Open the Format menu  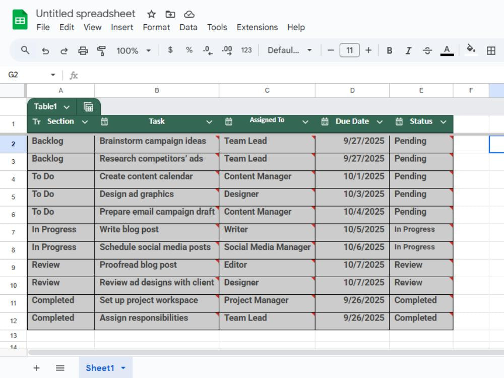(x=156, y=27)
